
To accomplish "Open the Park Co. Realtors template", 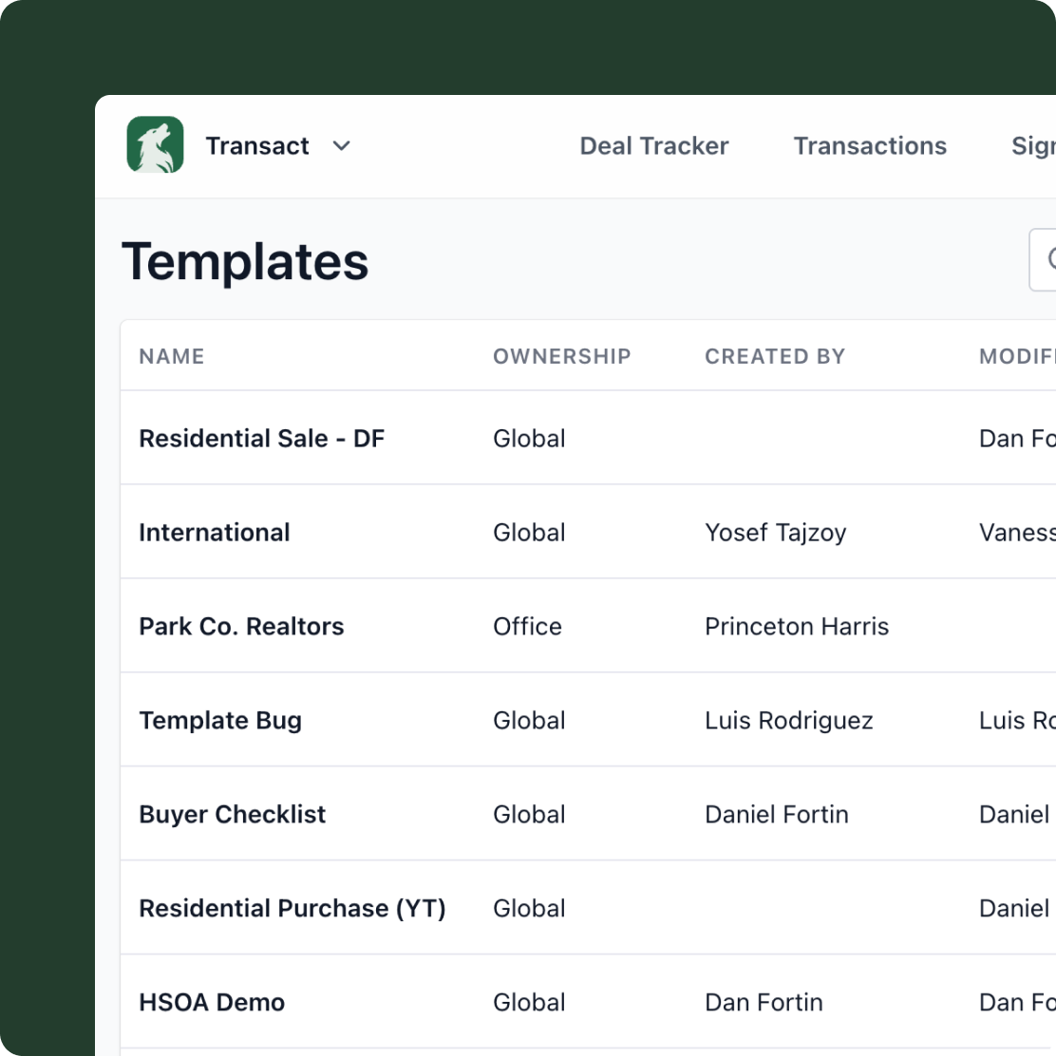I will (x=241, y=627).
